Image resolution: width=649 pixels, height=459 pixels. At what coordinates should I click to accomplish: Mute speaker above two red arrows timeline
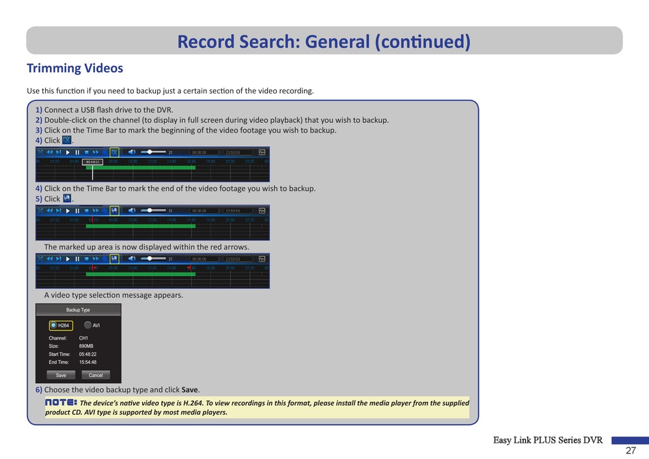(132, 259)
